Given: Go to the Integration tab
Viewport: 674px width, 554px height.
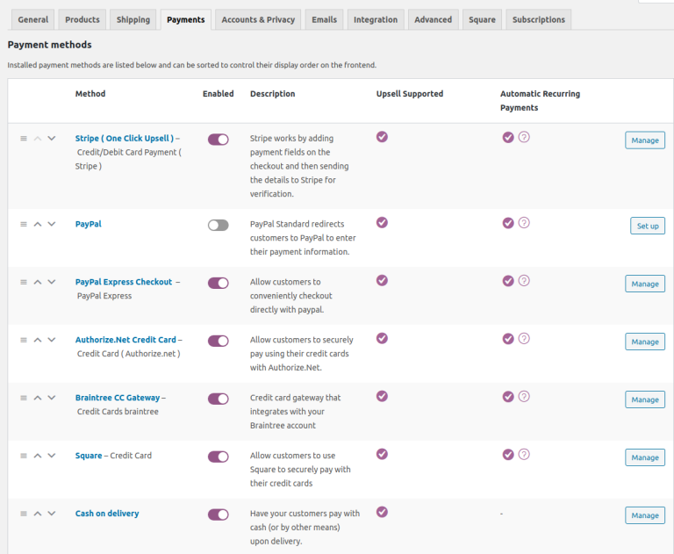Looking at the screenshot, I should coord(376,20).
